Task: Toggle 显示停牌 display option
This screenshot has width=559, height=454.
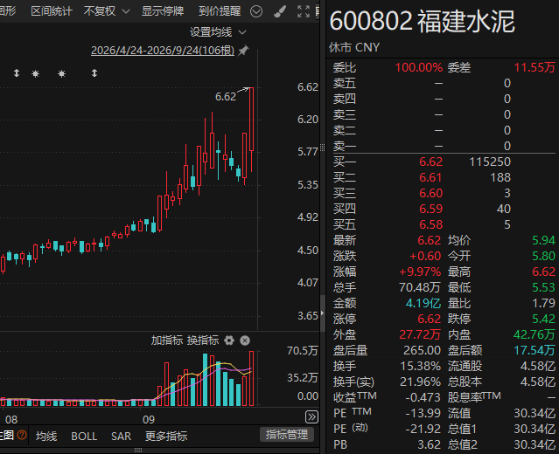Action: [x=163, y=11]
